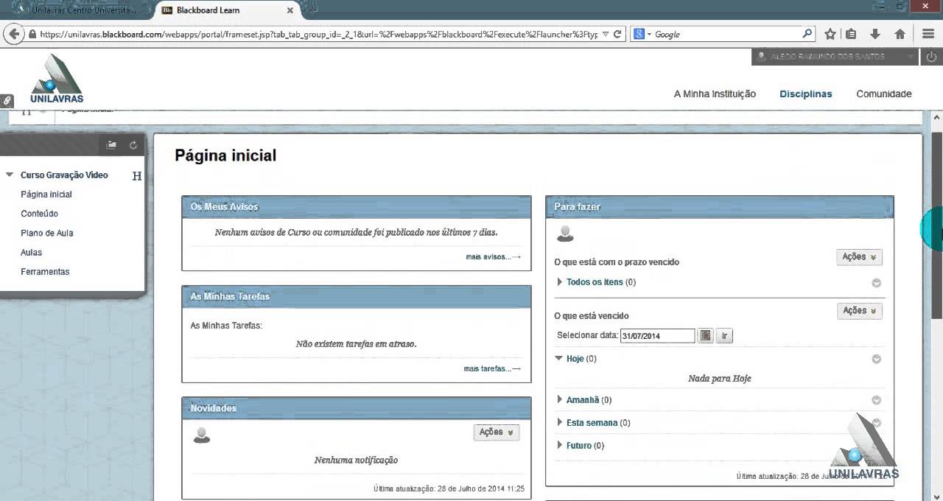Refresh the course menu with circular arrow
Image resolution: width=943 pixels, height=501 pixels.
coord(133,145)
